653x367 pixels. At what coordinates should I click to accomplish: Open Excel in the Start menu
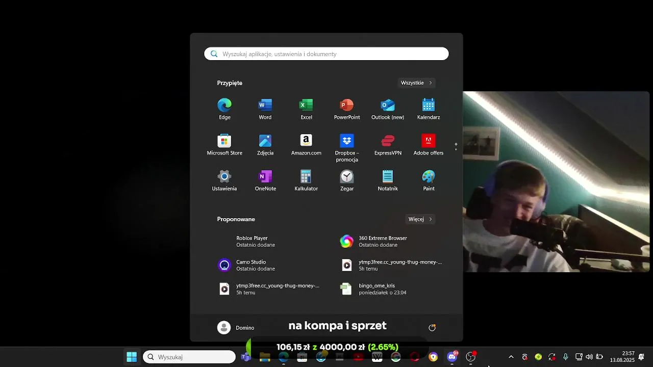306,109
